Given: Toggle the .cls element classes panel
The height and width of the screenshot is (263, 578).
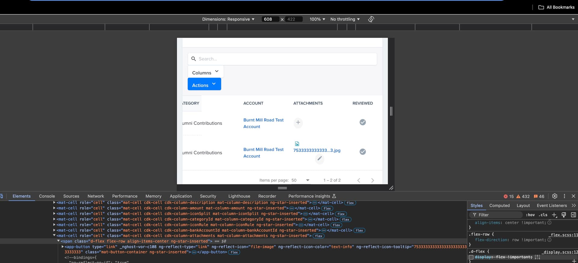Looking at the screenshot, I should (x=543, y=215).
